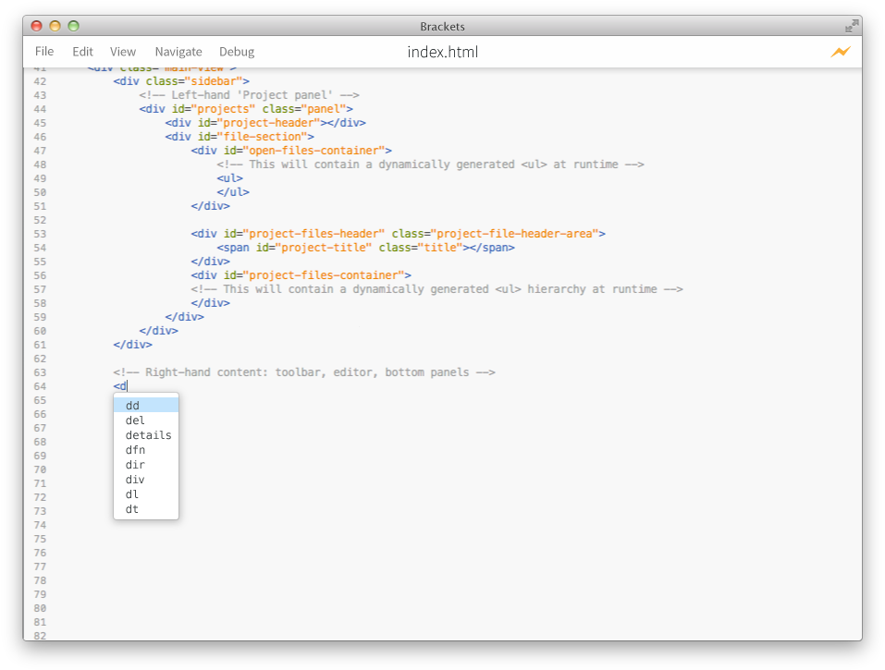Viewport: 885px width, 670px height.
Task: Click the "project-file-header-area" class value
Action: tap(514, 234)
